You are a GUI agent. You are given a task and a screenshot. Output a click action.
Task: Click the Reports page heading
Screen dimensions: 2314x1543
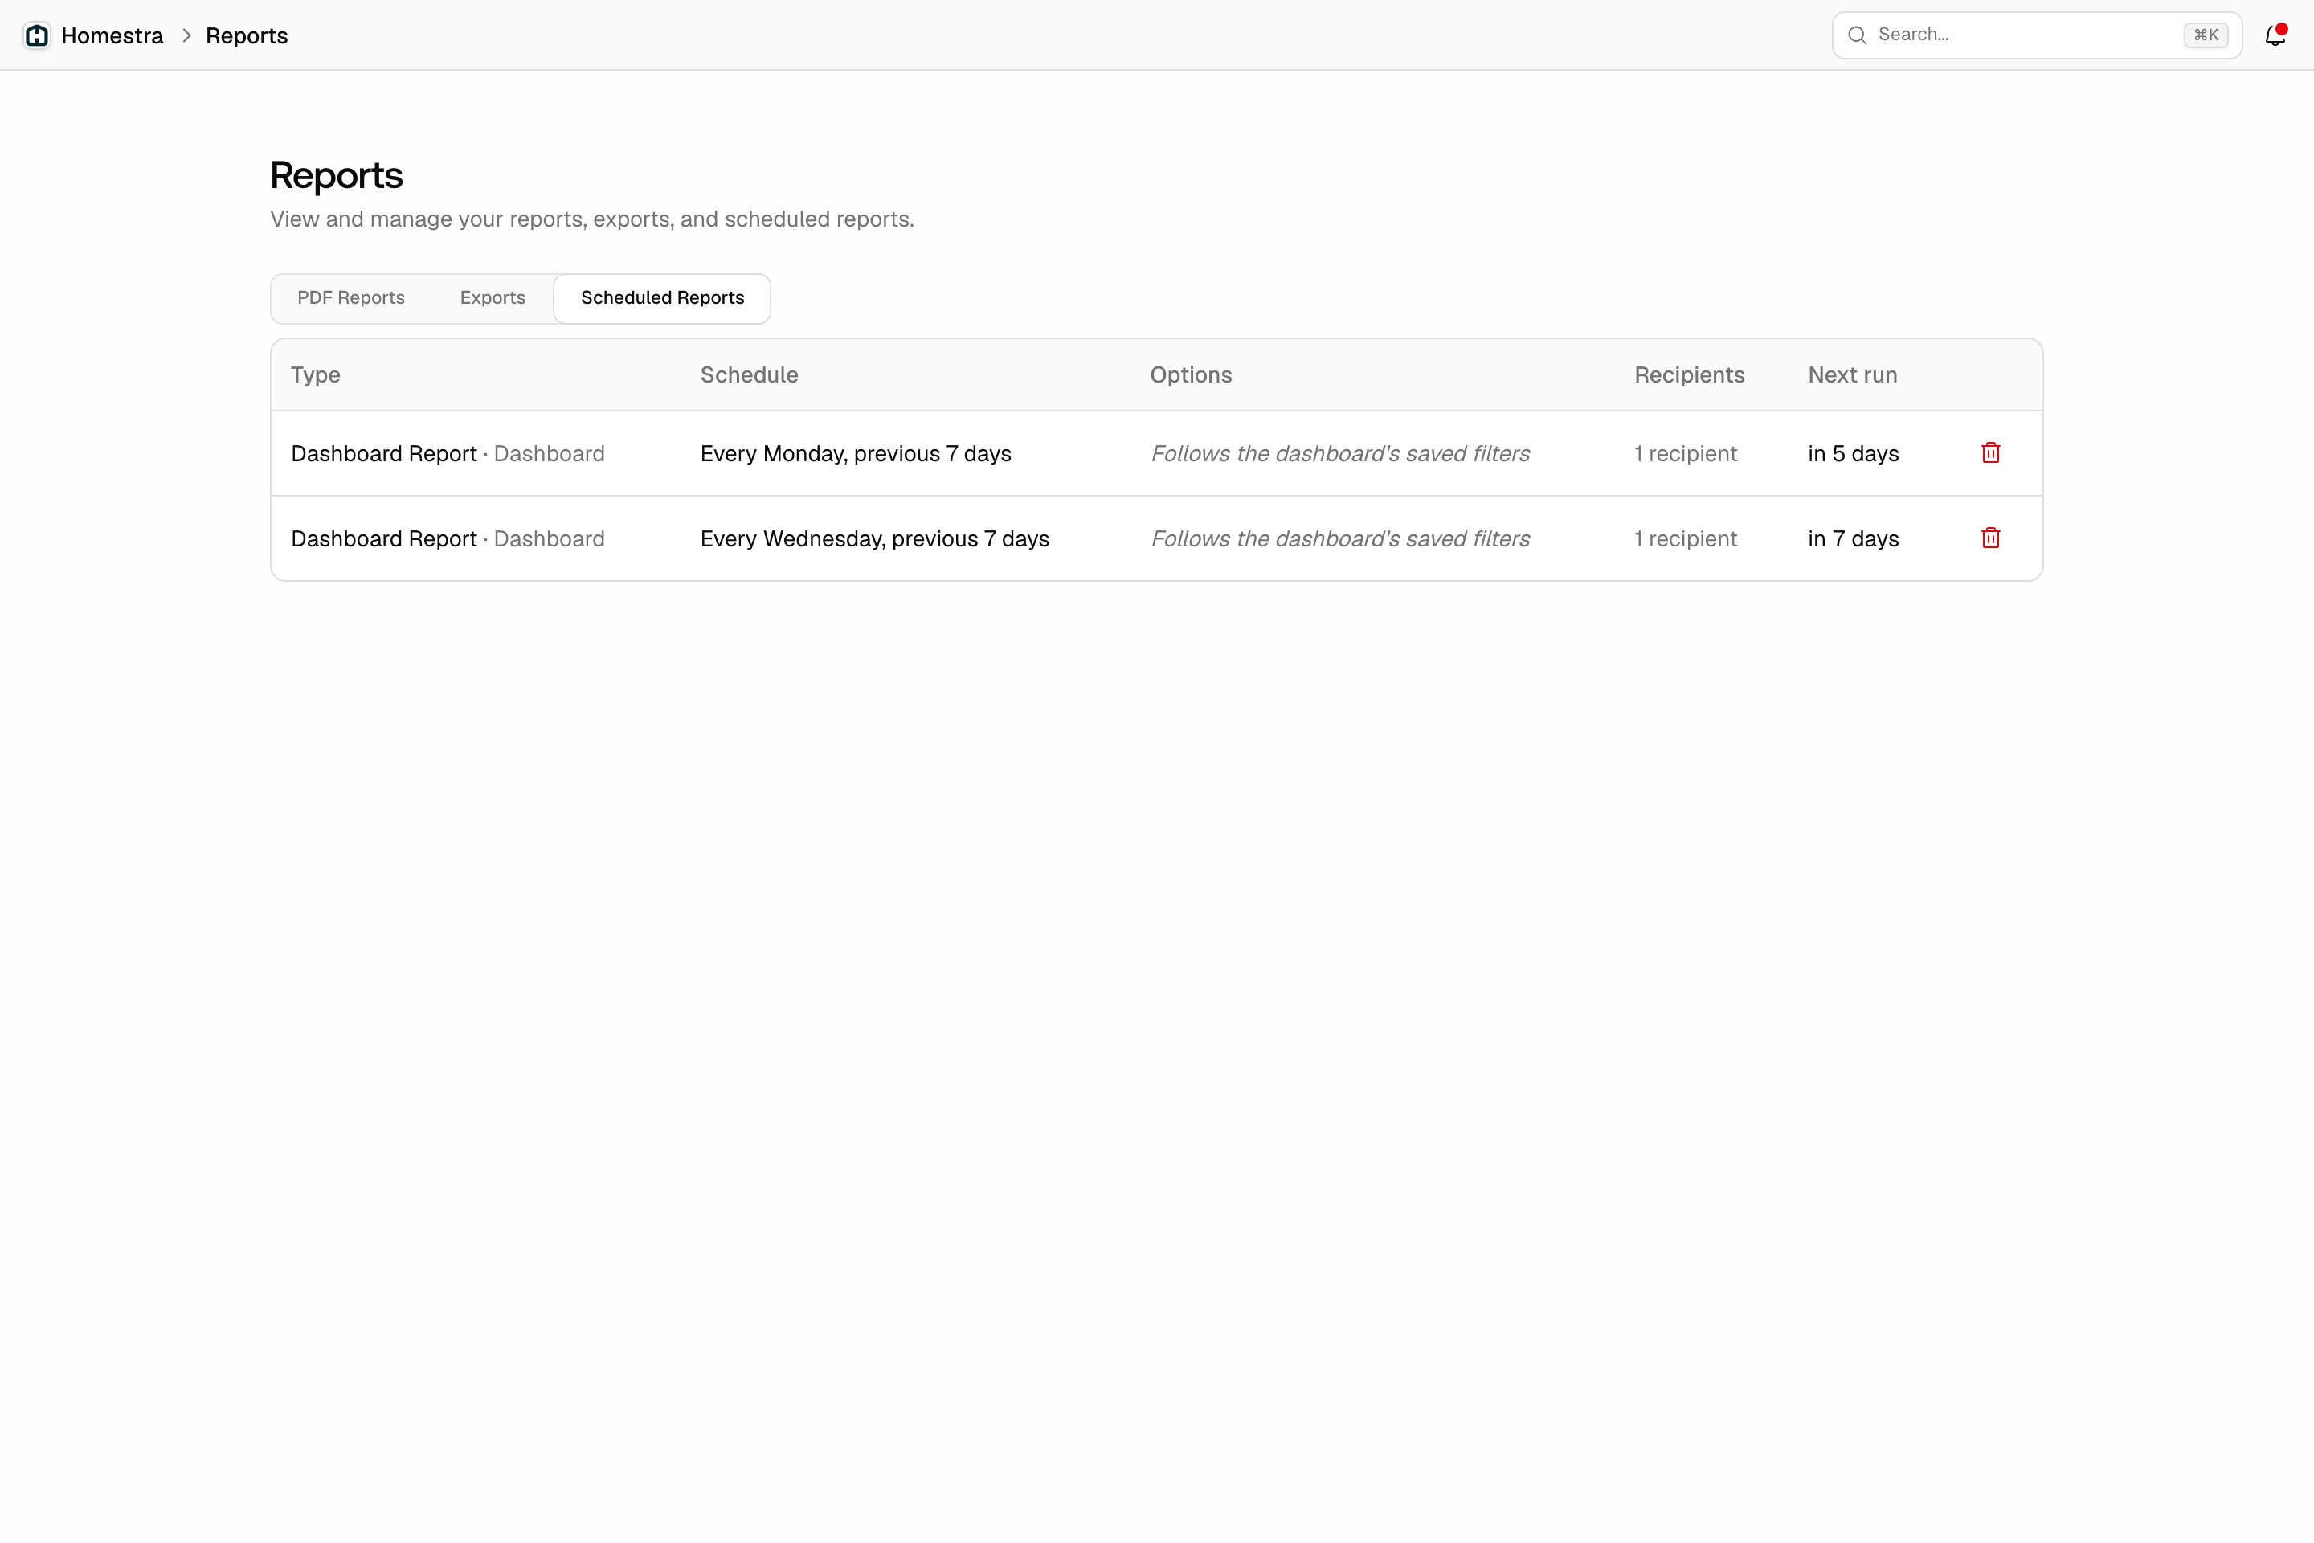pos(337,175)
